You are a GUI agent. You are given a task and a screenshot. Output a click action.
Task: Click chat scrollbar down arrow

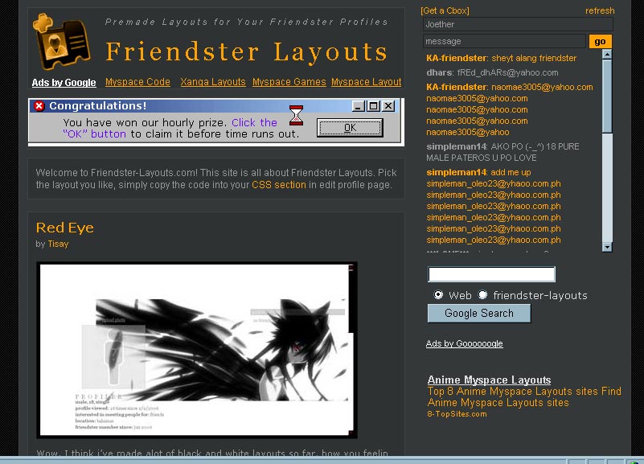[x=607, y=247]
